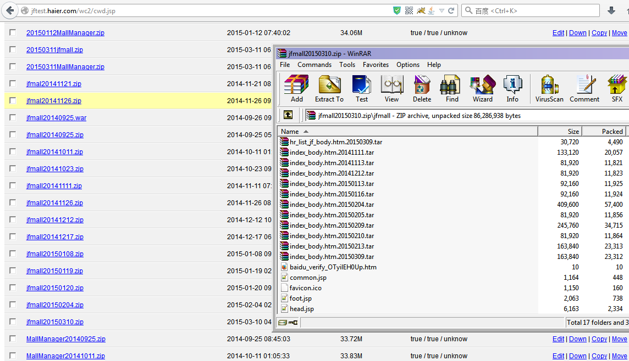Click the Comment toolbar icon

[584, 88]
